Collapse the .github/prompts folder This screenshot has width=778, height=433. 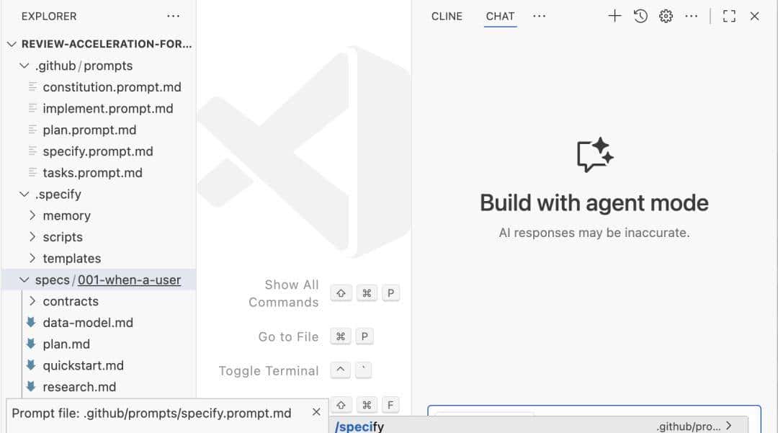point(24,66)
